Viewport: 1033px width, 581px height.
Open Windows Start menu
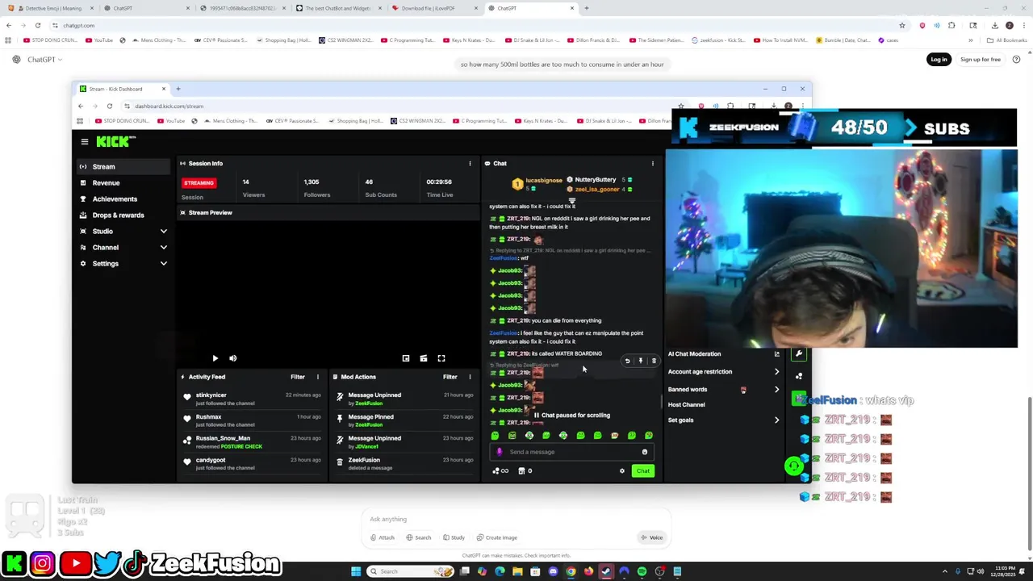(x=356, y=571)
